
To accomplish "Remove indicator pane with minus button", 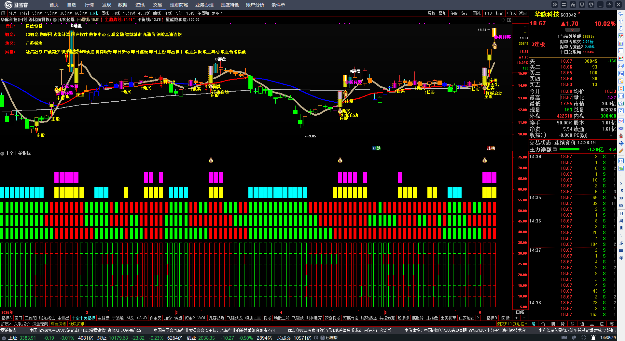I will click(524, 318).
